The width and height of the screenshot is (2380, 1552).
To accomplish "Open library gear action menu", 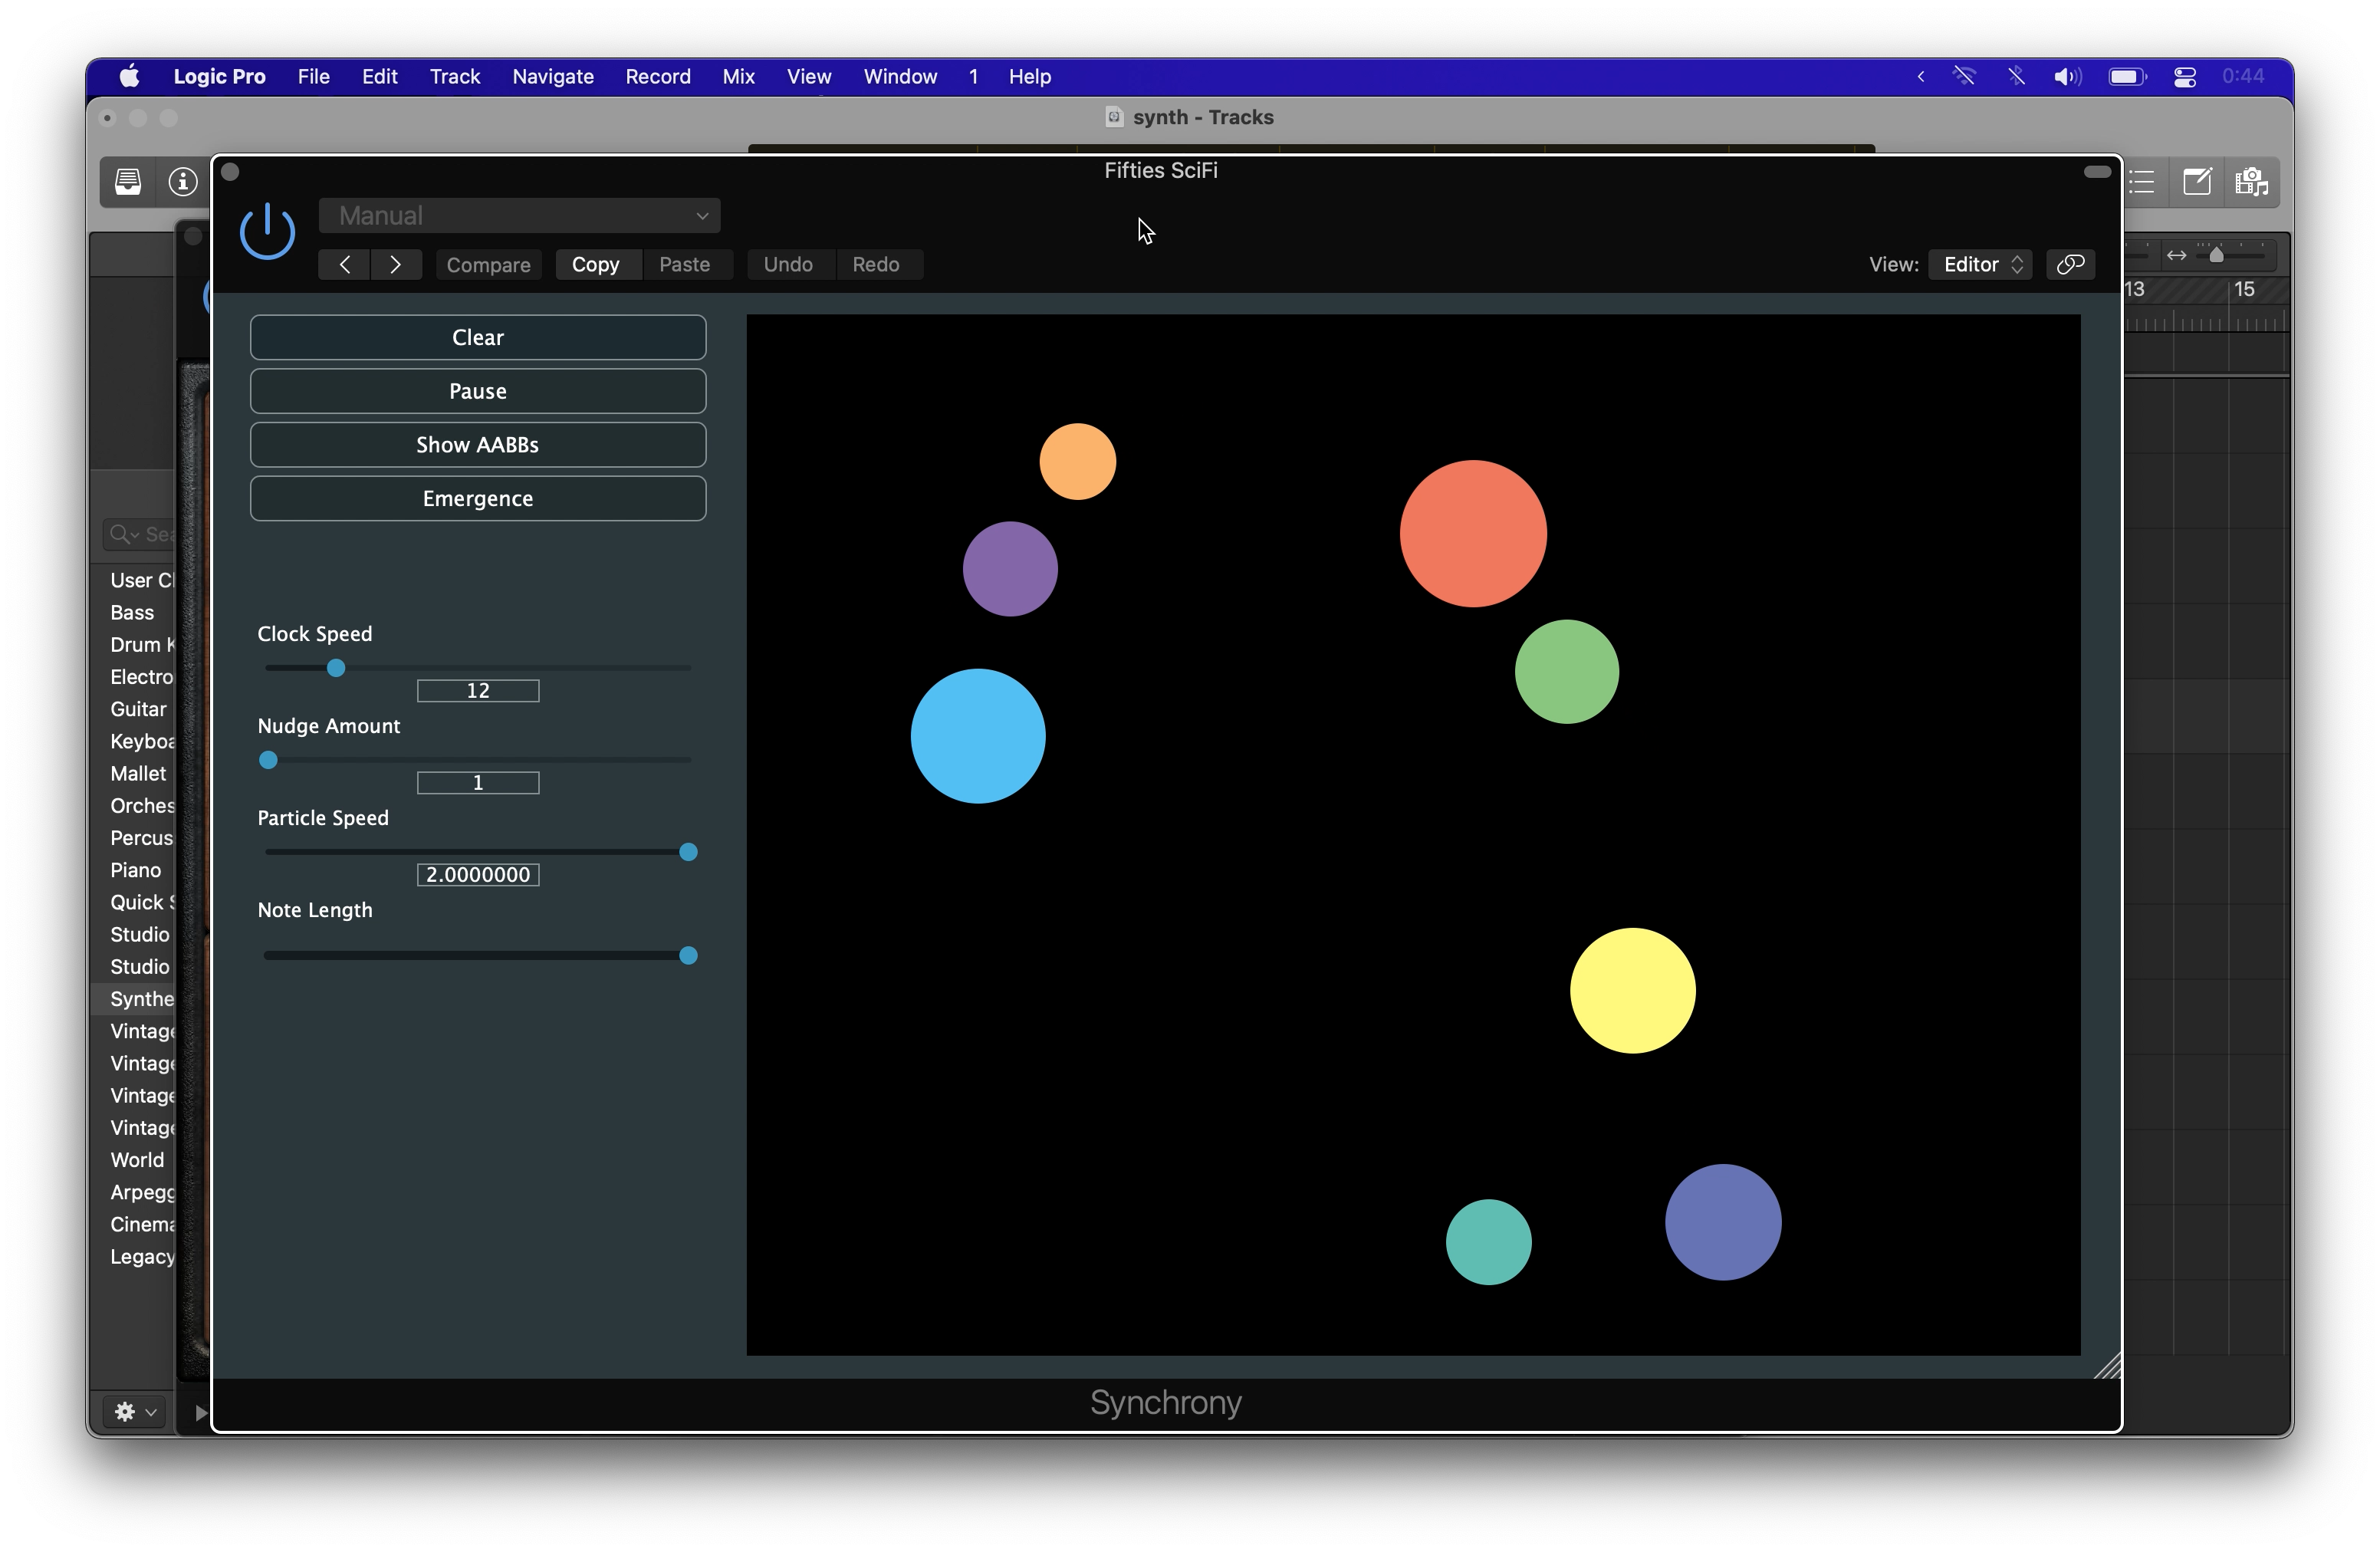I will [x=134, y=1411].
